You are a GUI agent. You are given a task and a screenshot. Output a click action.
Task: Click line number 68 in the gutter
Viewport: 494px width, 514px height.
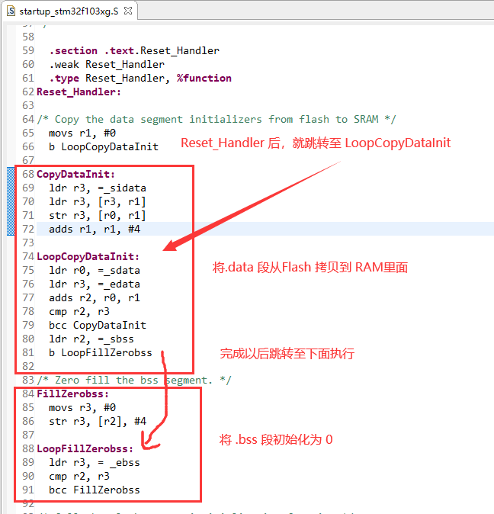28,174
